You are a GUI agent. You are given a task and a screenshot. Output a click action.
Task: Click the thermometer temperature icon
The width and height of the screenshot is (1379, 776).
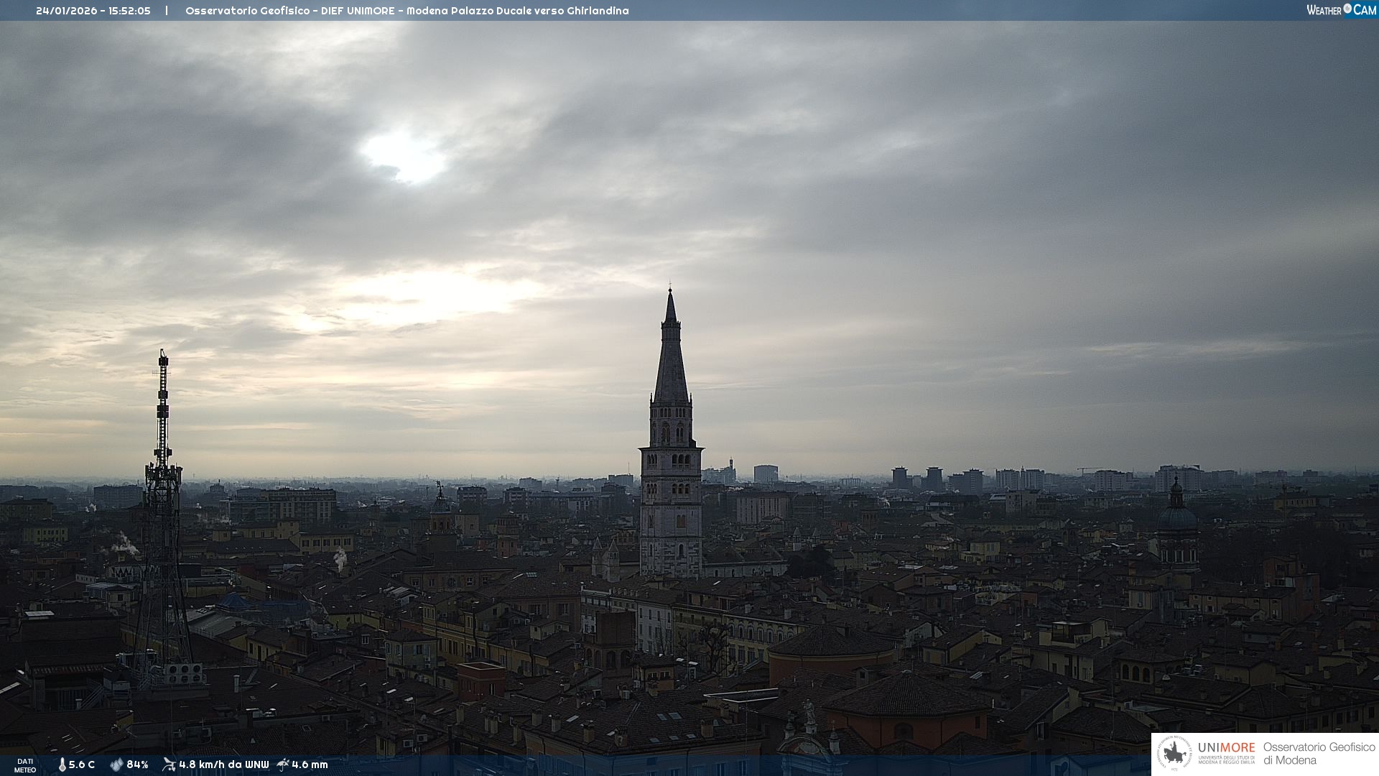click(62, 765)
